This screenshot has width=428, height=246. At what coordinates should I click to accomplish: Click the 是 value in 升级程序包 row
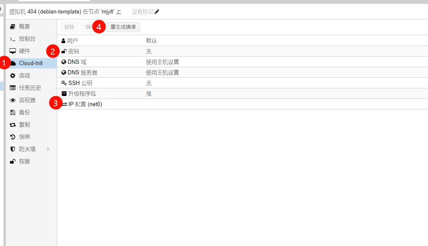tap(149, 94)
